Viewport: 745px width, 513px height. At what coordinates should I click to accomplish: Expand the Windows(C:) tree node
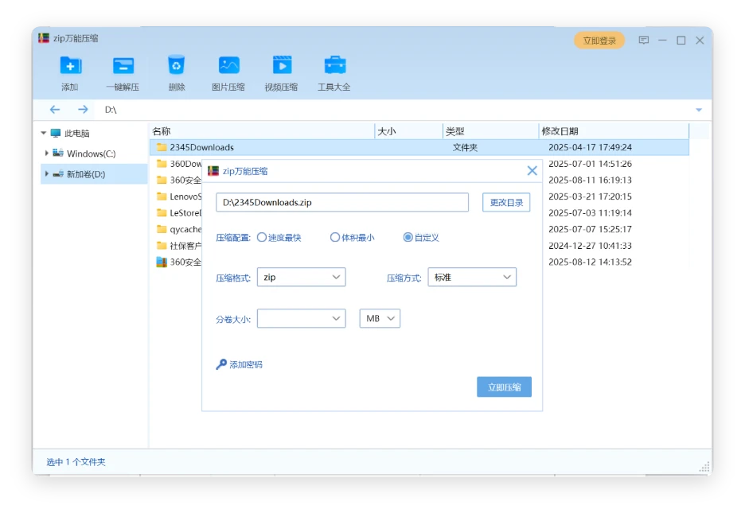pyautogui.click(x=47, y=154)
